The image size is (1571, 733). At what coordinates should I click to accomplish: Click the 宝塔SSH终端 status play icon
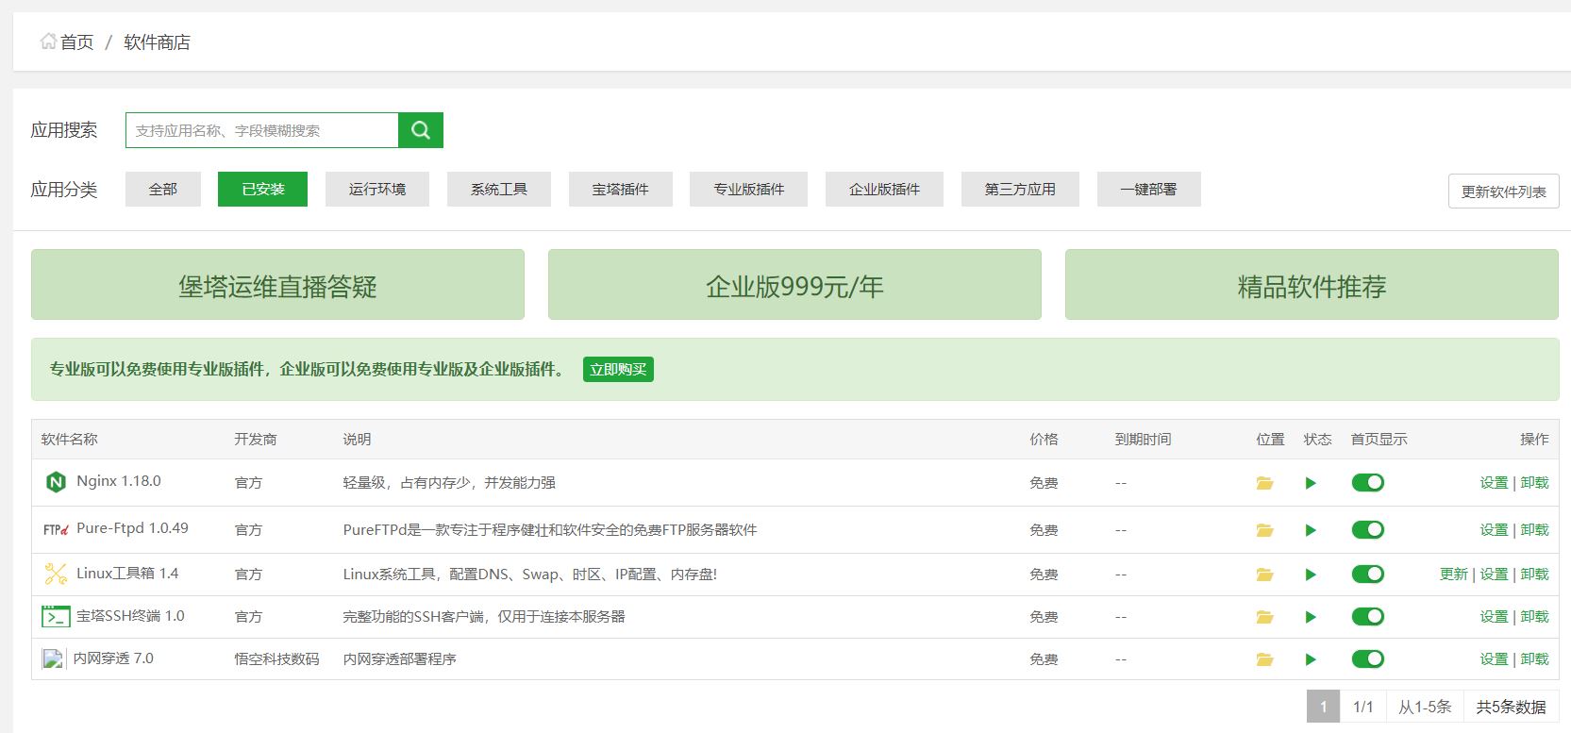pos(1311,617)
